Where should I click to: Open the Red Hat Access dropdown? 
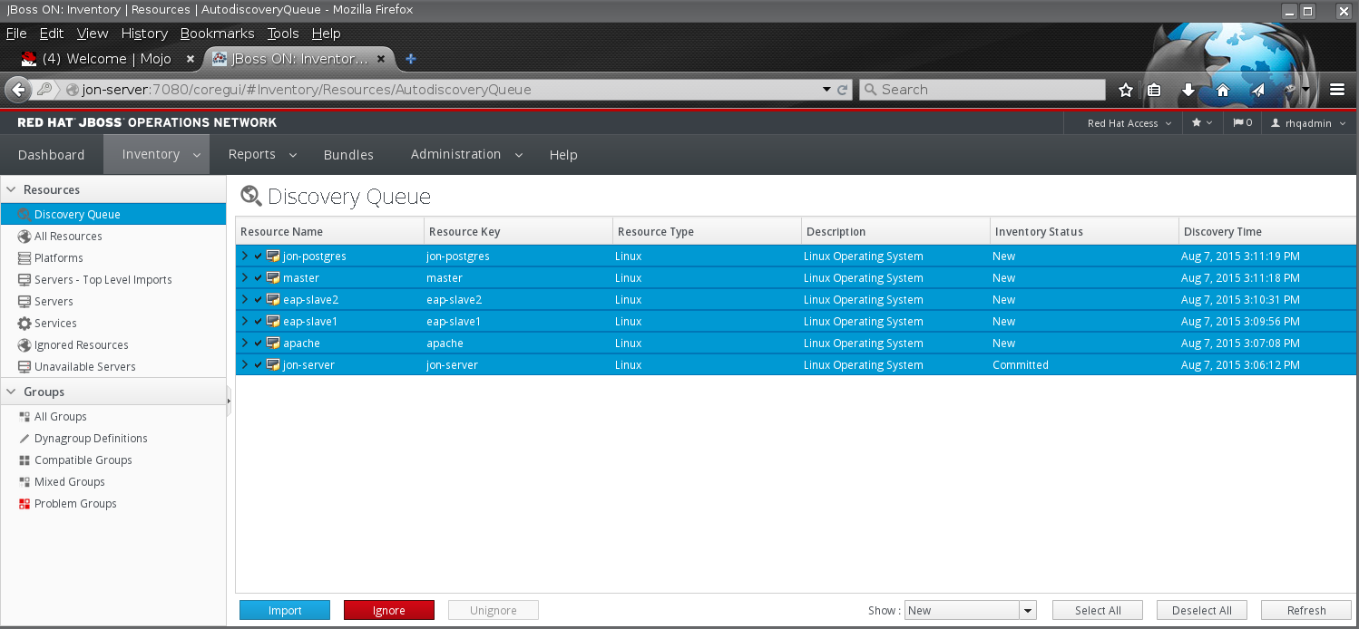[1129, 123]
